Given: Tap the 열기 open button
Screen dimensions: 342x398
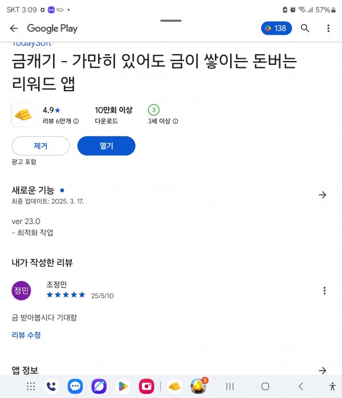Looking at the screenshot, I should pyautogui.click(x=106, y=146).
